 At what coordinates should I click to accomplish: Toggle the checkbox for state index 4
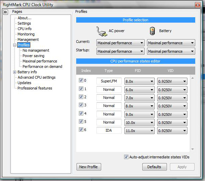(81, 113)
